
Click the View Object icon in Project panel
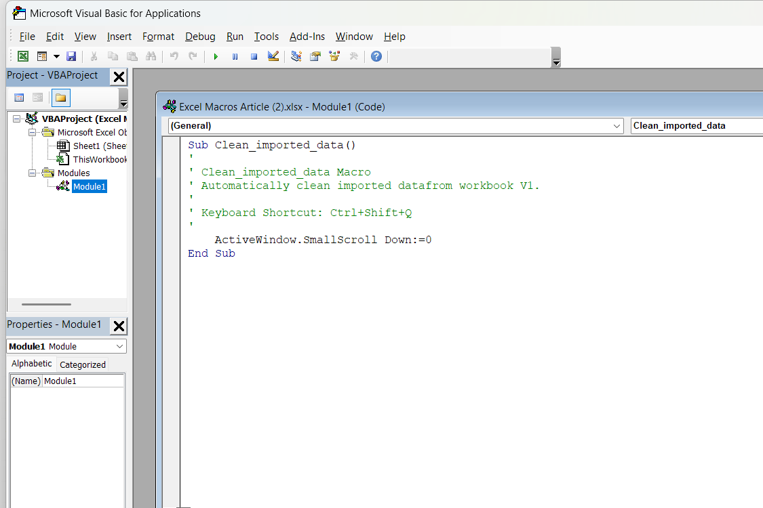[37, 98]
